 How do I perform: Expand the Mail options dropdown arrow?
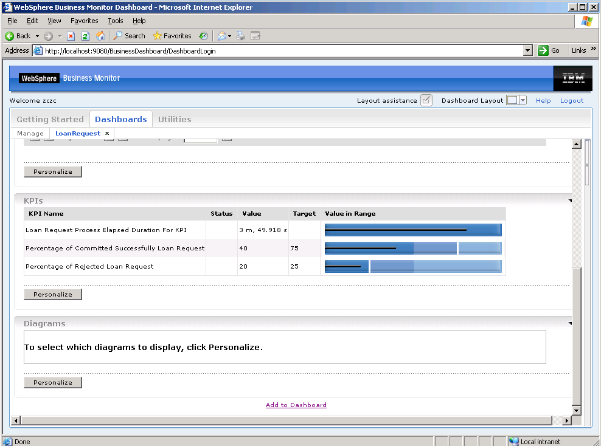tap(229, 36)
